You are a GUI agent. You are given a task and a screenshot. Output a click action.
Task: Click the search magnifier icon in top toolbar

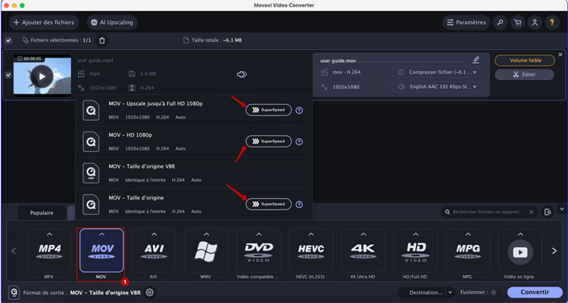pos(501,23)
